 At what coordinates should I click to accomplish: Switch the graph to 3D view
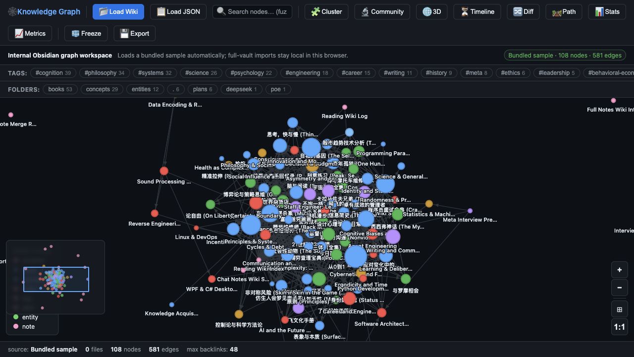pos(431,11)
